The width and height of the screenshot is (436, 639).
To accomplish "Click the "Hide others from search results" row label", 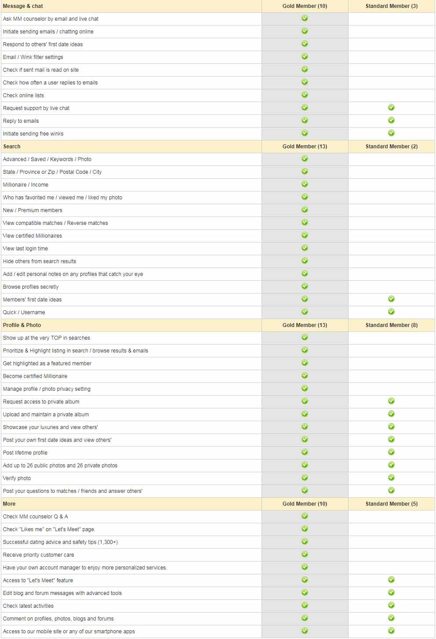I will [40, 261].
